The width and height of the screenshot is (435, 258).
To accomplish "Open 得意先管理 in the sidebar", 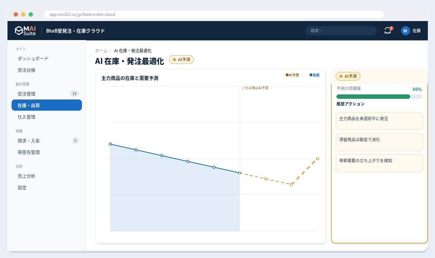I will (x=47, y=152).
